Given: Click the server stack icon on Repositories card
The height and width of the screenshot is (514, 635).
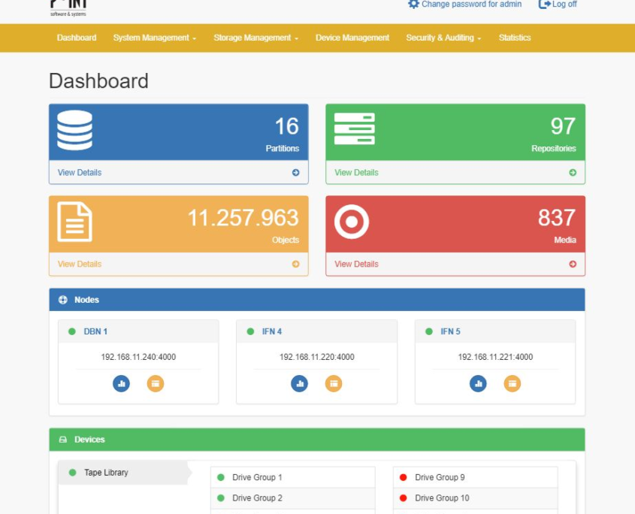Looking at the screenshot, I should click(x=353, y=129).
